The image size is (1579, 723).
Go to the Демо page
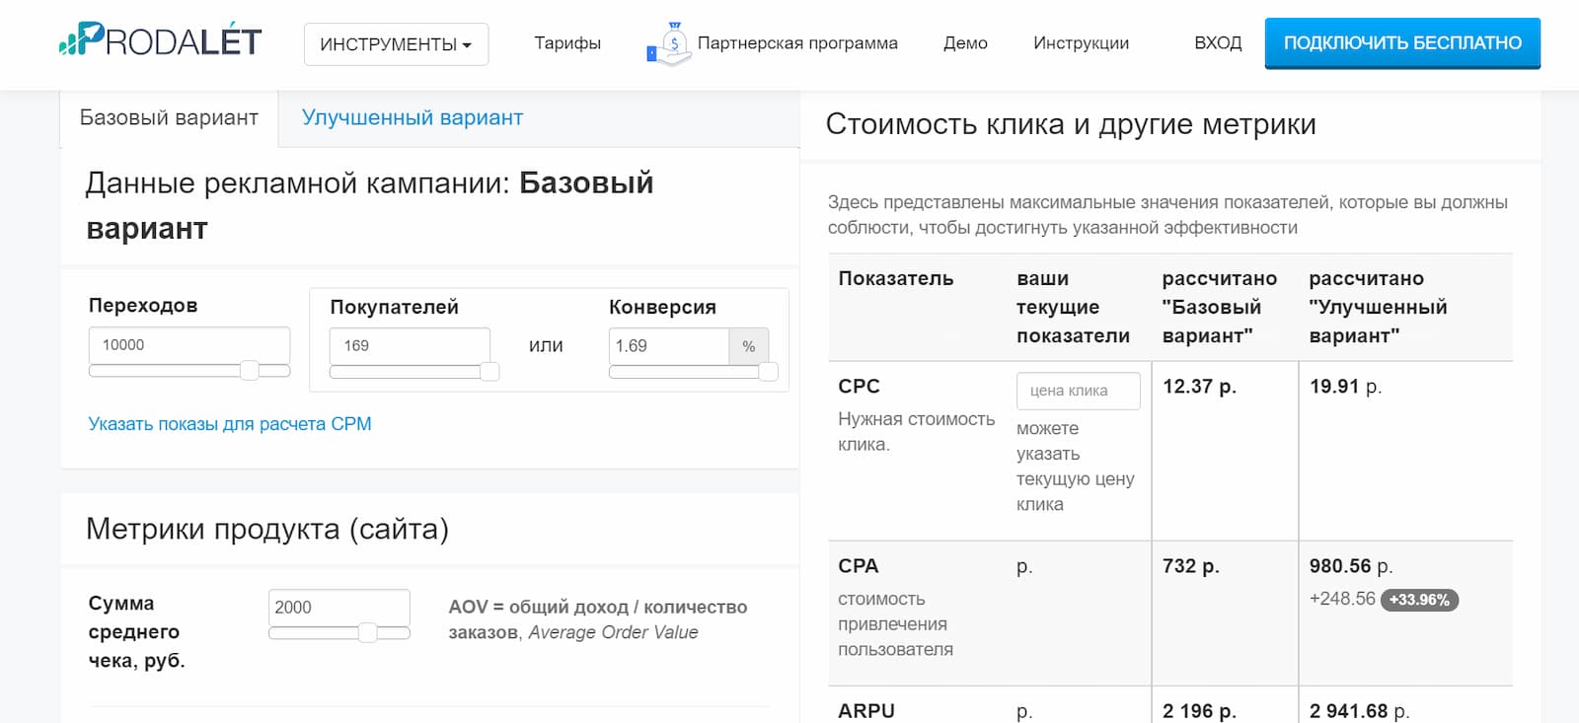click(x=965, y=43)
